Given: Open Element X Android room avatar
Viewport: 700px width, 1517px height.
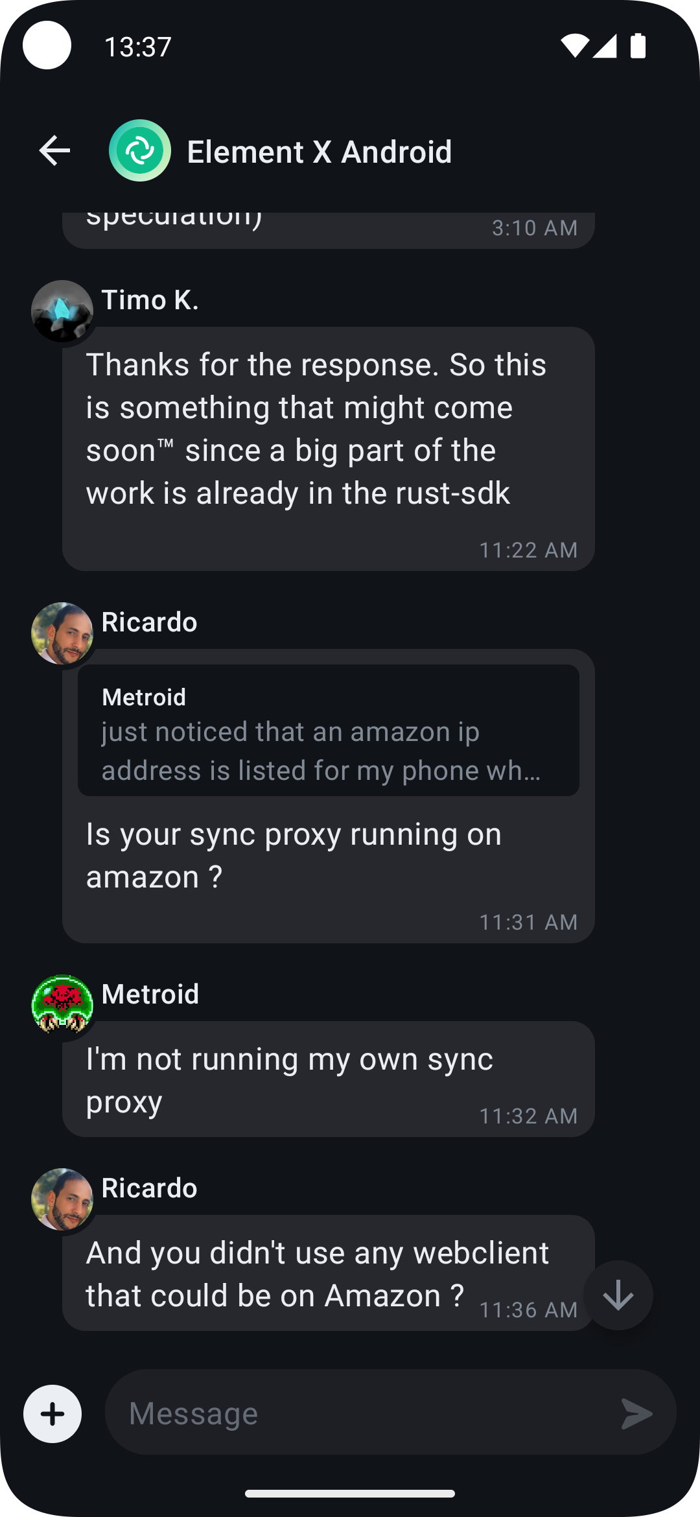Looking at the screenshot, I should tap(140, 151).
